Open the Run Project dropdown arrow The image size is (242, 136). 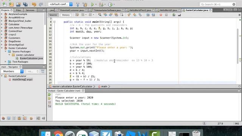(x=96, y=4)
